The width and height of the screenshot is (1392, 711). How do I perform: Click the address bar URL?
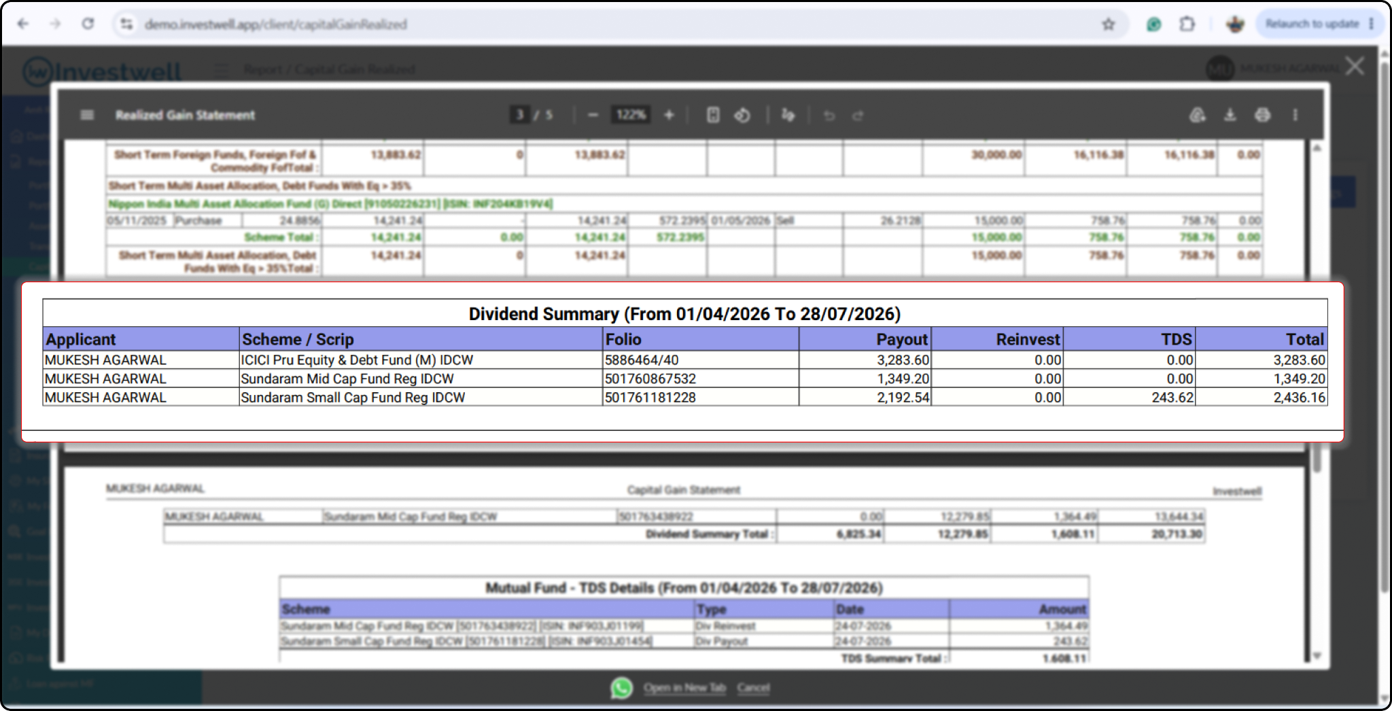point(276,24)
